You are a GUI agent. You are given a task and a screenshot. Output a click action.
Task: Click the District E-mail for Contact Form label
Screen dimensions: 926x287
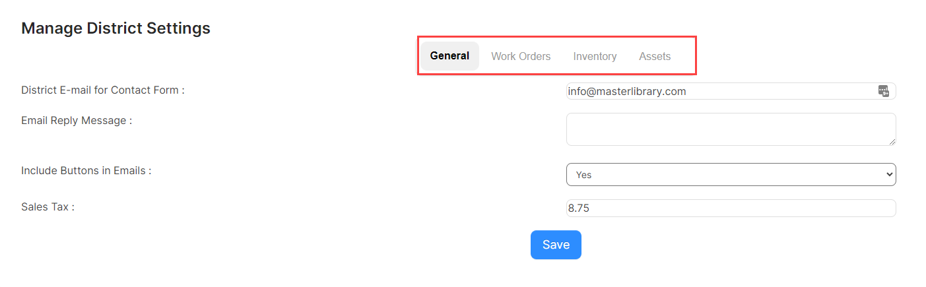pyautogui.click(x=103, y=90)
